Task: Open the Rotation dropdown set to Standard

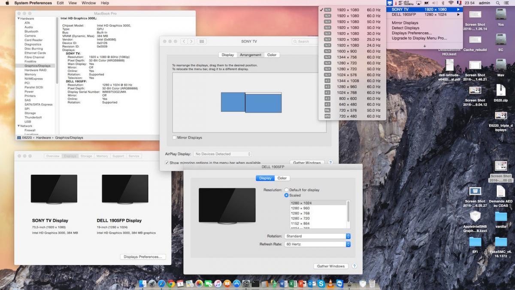Action: (317, 236)
